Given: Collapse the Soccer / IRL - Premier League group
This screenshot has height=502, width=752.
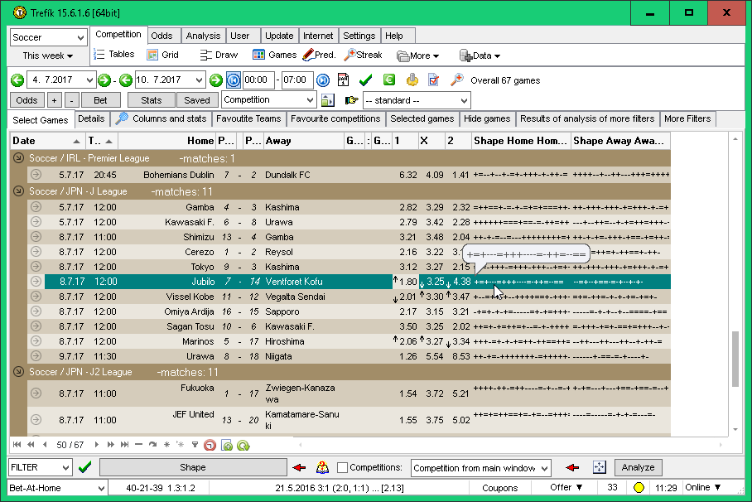Looking at the screenshot, I should point(19,158).
